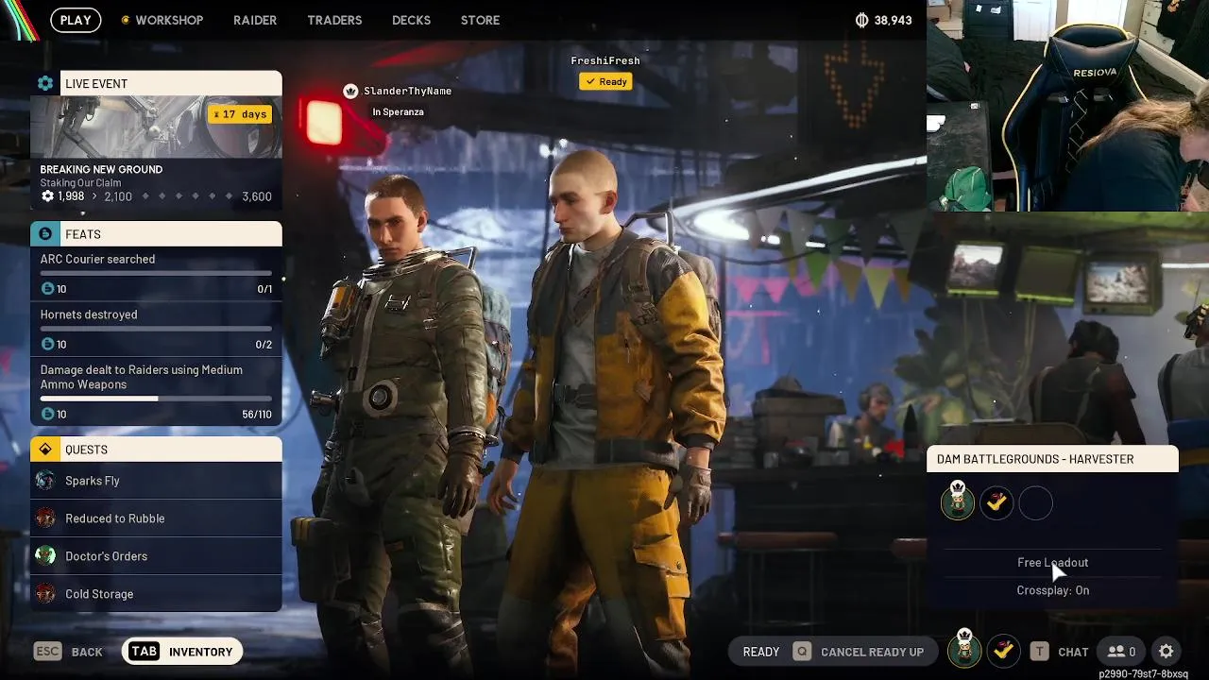This screenshot has width=1209, height=680.
Task: Open the PLAY tab
Action: 76,20
